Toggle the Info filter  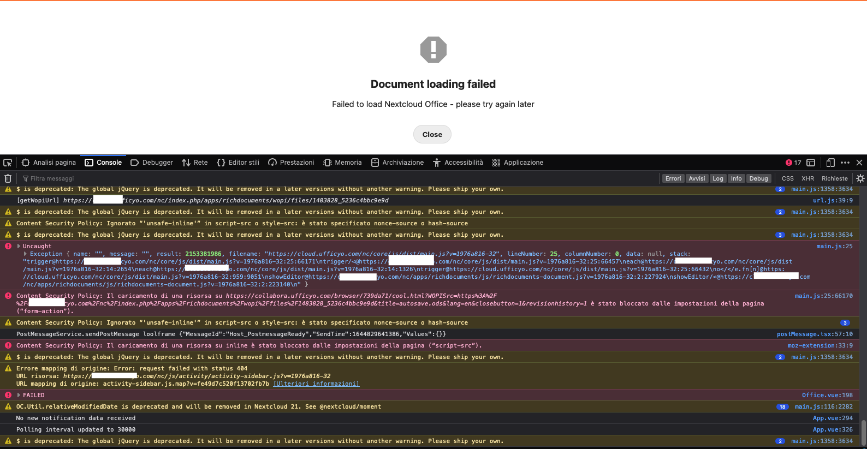pos(737,178)
